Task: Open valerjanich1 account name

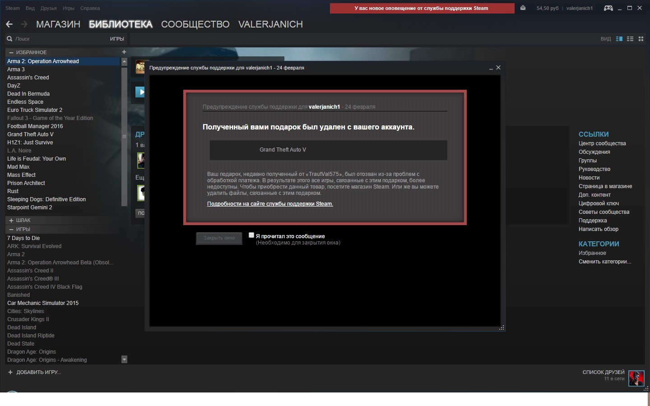Action: (x=580, y=8)
